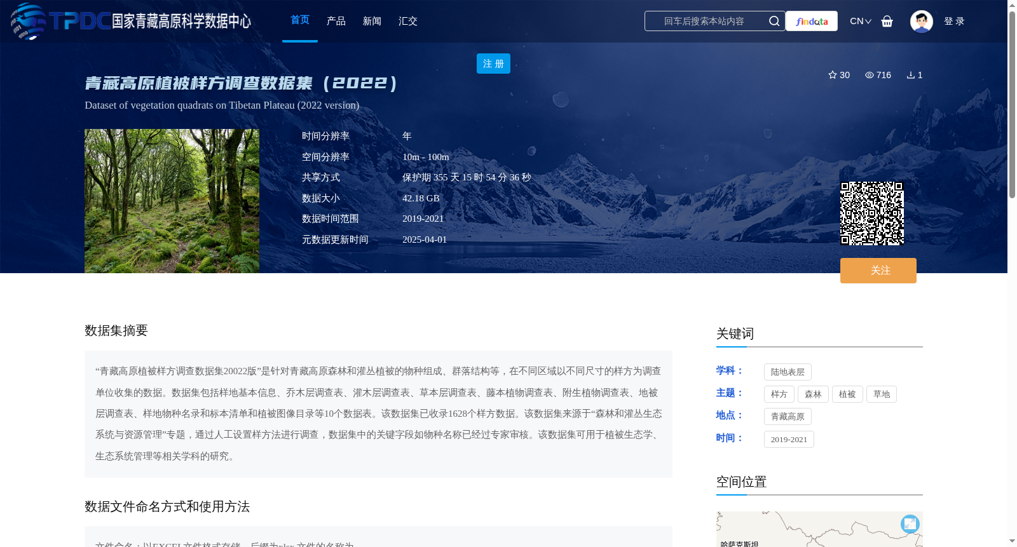The height and width of the screenshot is (547, 1017).
Task: Select the 草地 keyword tag
Action: coord(882,395)
